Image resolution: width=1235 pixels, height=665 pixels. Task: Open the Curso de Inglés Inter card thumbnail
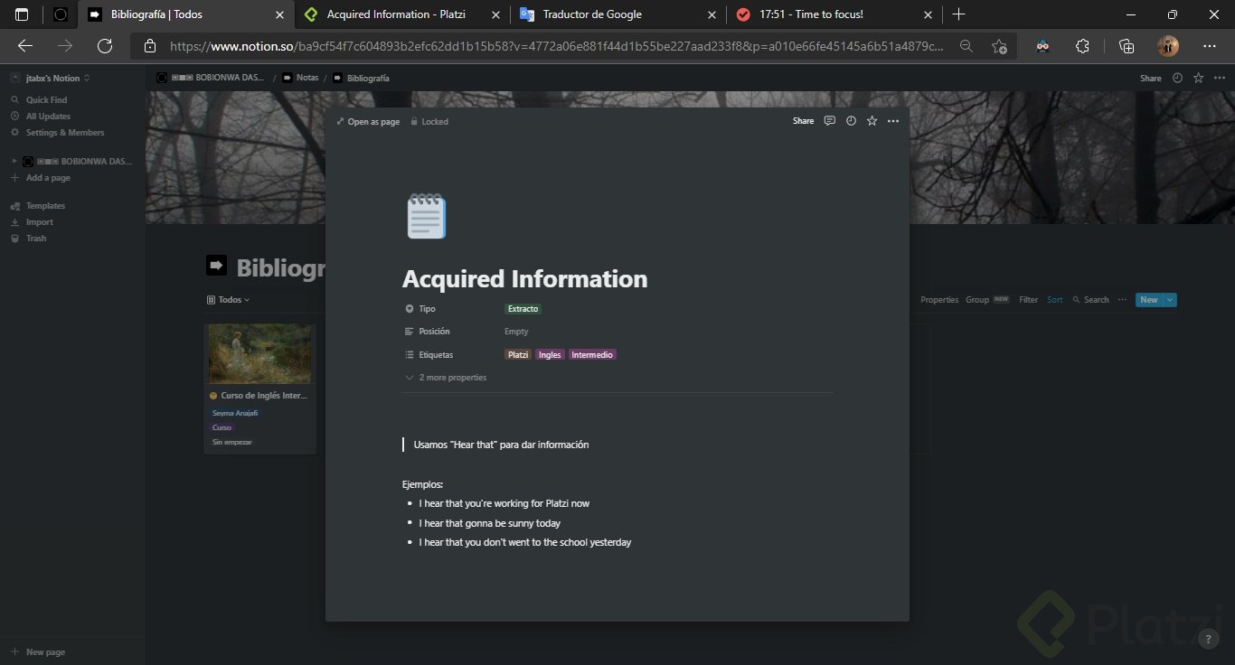259,353
